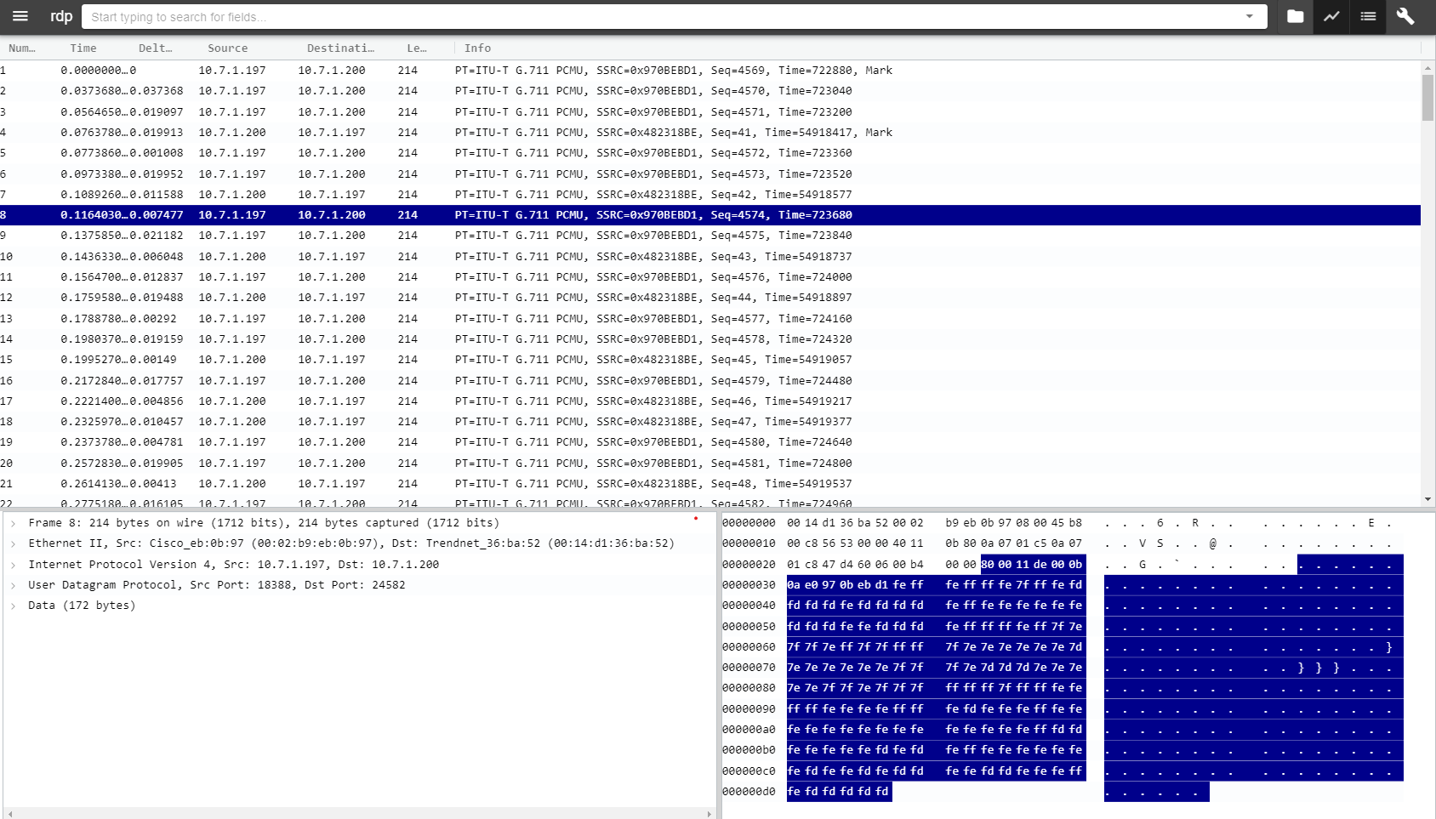This screenshot has width=1436, height=819.
Task: Expand Internet Protocol Version 4 node
Action: [14, 565]
